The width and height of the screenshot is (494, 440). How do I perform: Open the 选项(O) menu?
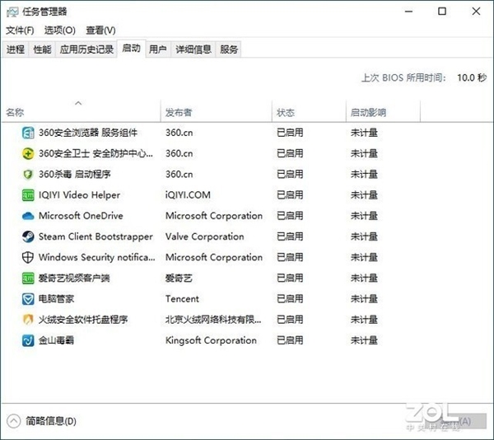pos(59,30)
